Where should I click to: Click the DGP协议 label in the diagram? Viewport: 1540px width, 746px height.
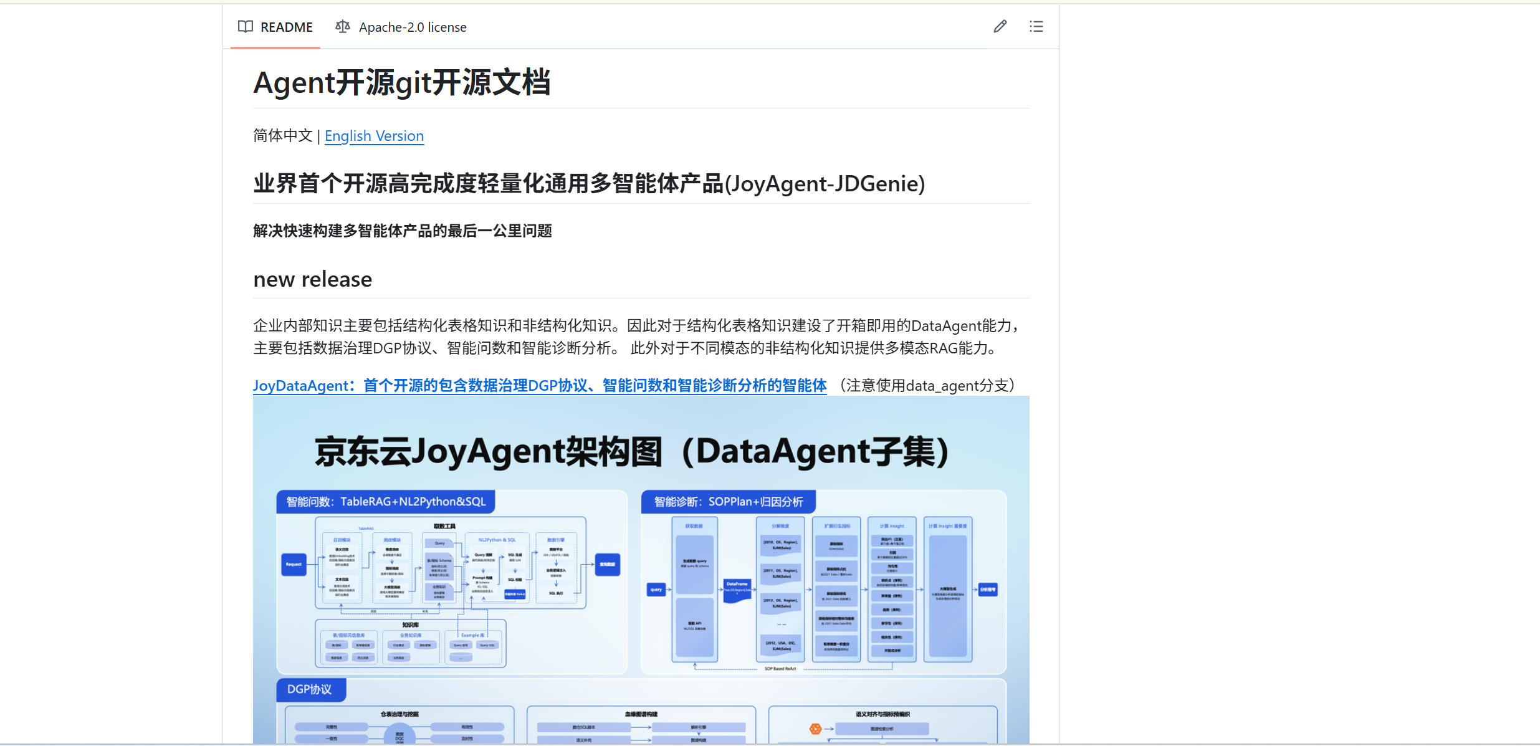(x=310, y=689)
